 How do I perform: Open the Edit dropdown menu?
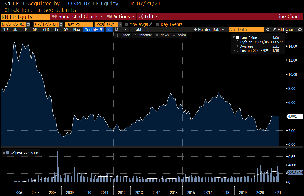pyautogui.click(x=148, y=17)
